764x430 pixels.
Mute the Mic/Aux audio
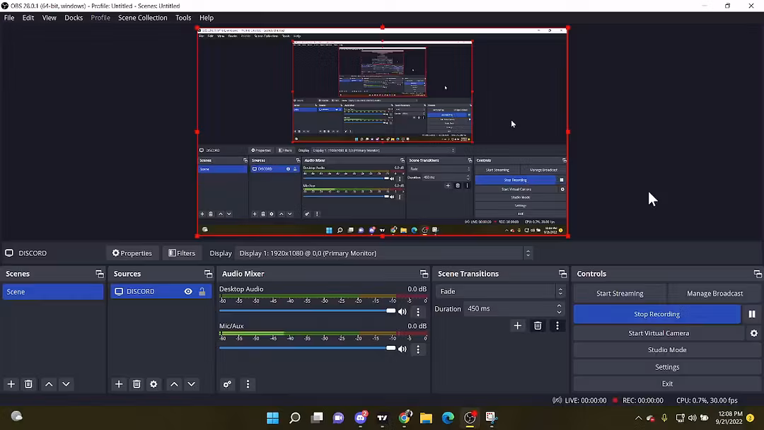(403, 349)
